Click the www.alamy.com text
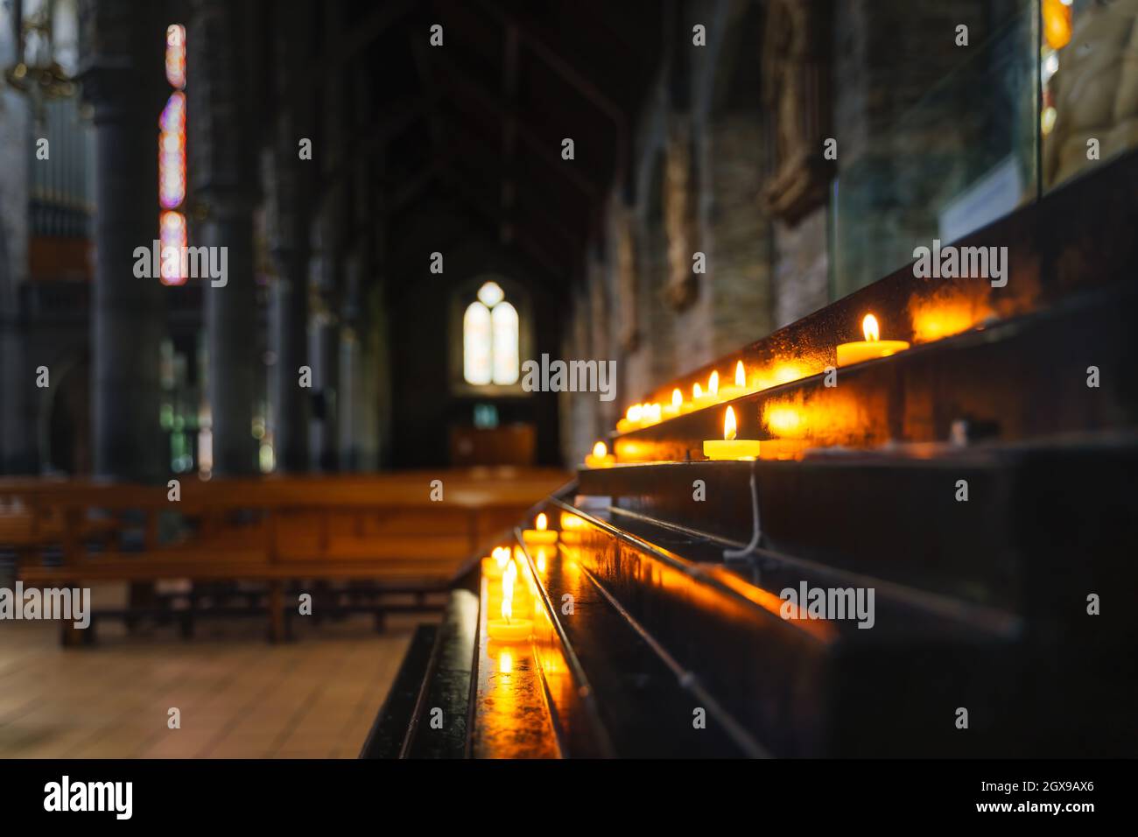 tap(1035, 808)
